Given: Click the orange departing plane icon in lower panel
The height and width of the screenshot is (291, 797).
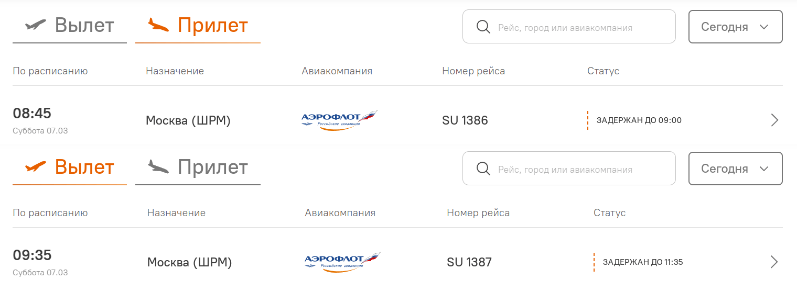Looking at the screenshot, I should (x=36, y=166).
